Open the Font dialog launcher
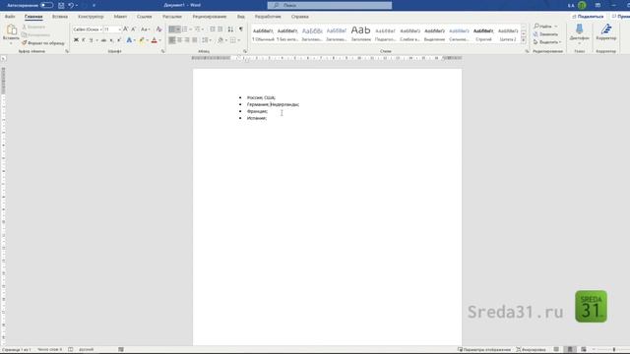The height and width of the screenshot is (354, 630). pyautogui.click(x=162, y=51)
